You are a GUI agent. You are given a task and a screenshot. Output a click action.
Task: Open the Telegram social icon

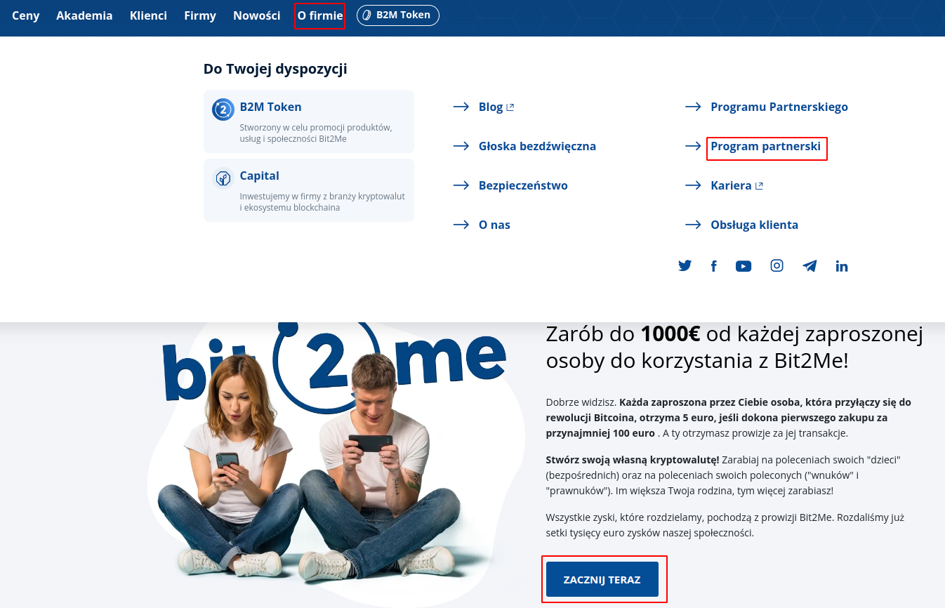(809, 266)
